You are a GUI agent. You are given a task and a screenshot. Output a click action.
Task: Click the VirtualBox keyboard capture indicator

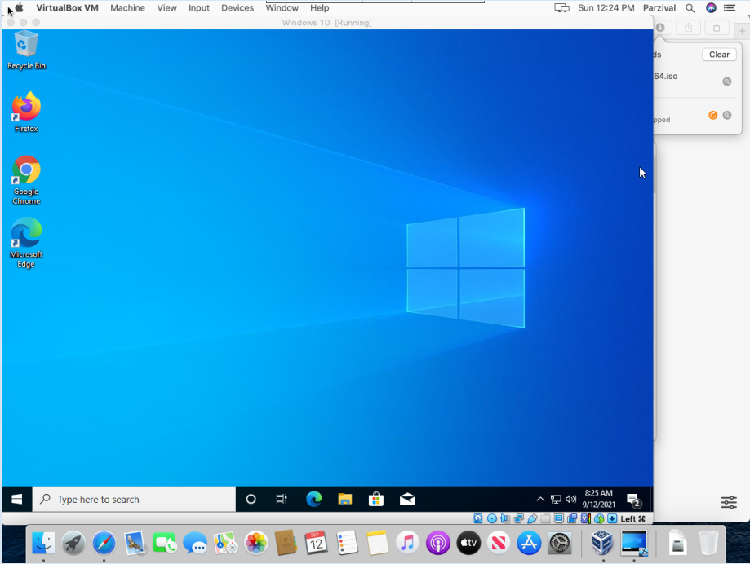[612, 518]
